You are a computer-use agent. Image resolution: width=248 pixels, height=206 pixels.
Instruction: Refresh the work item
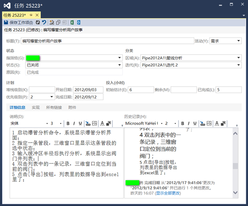[38, 22]
